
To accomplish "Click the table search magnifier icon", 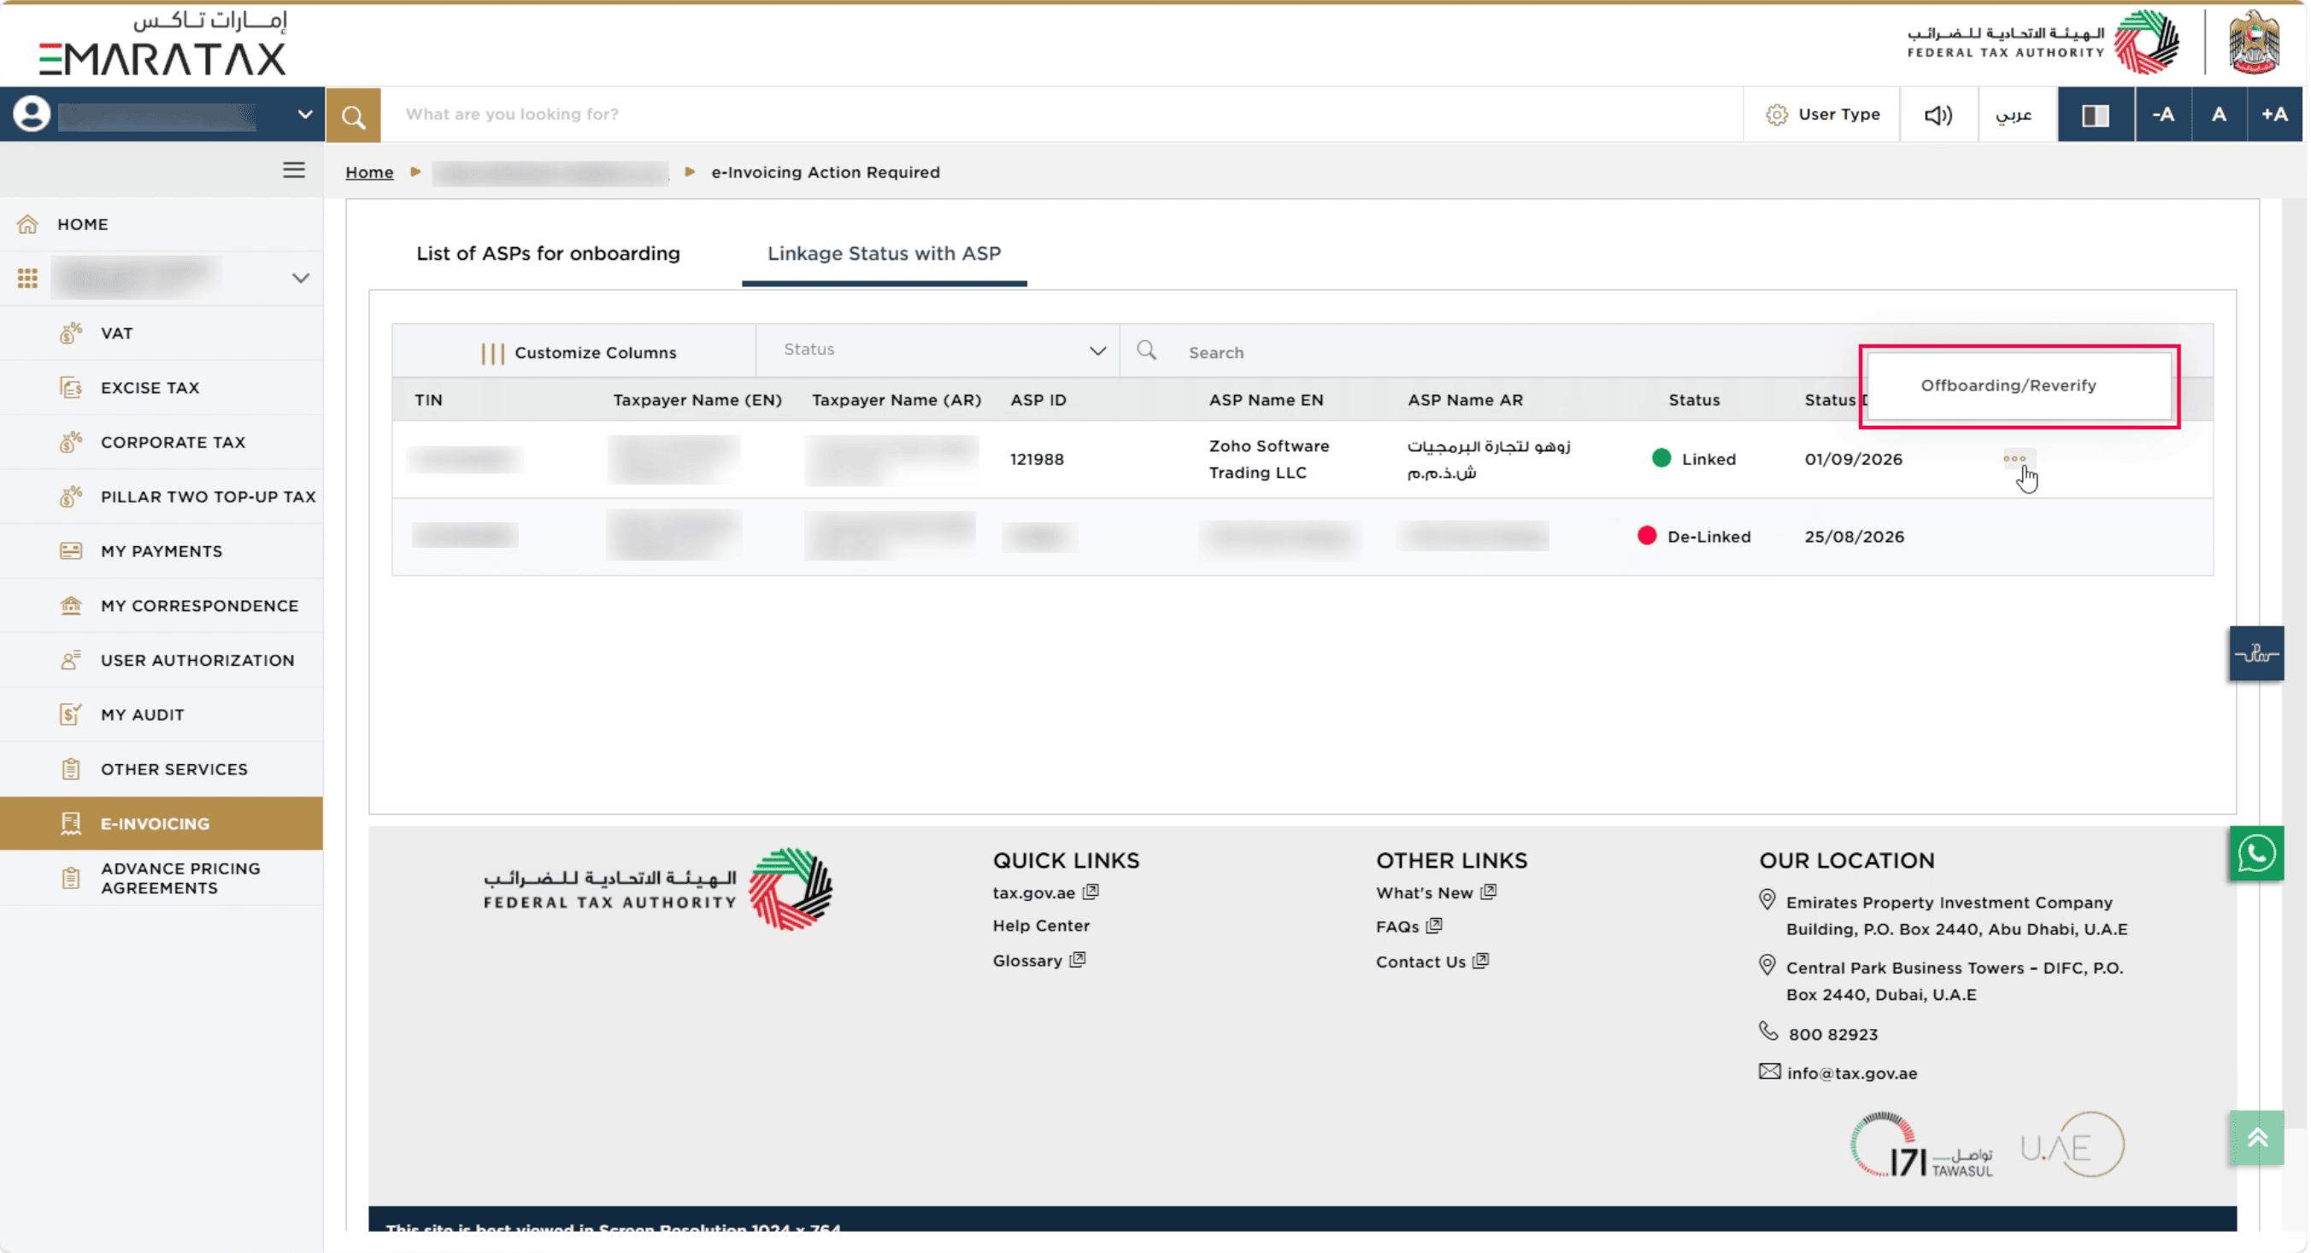I will [1147, 350].
